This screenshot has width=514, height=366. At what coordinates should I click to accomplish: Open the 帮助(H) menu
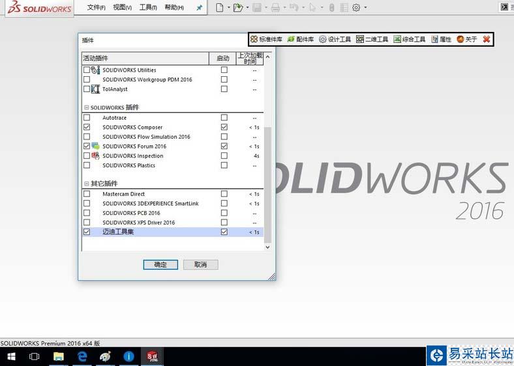pyautogui.click(x=174, y=7)
